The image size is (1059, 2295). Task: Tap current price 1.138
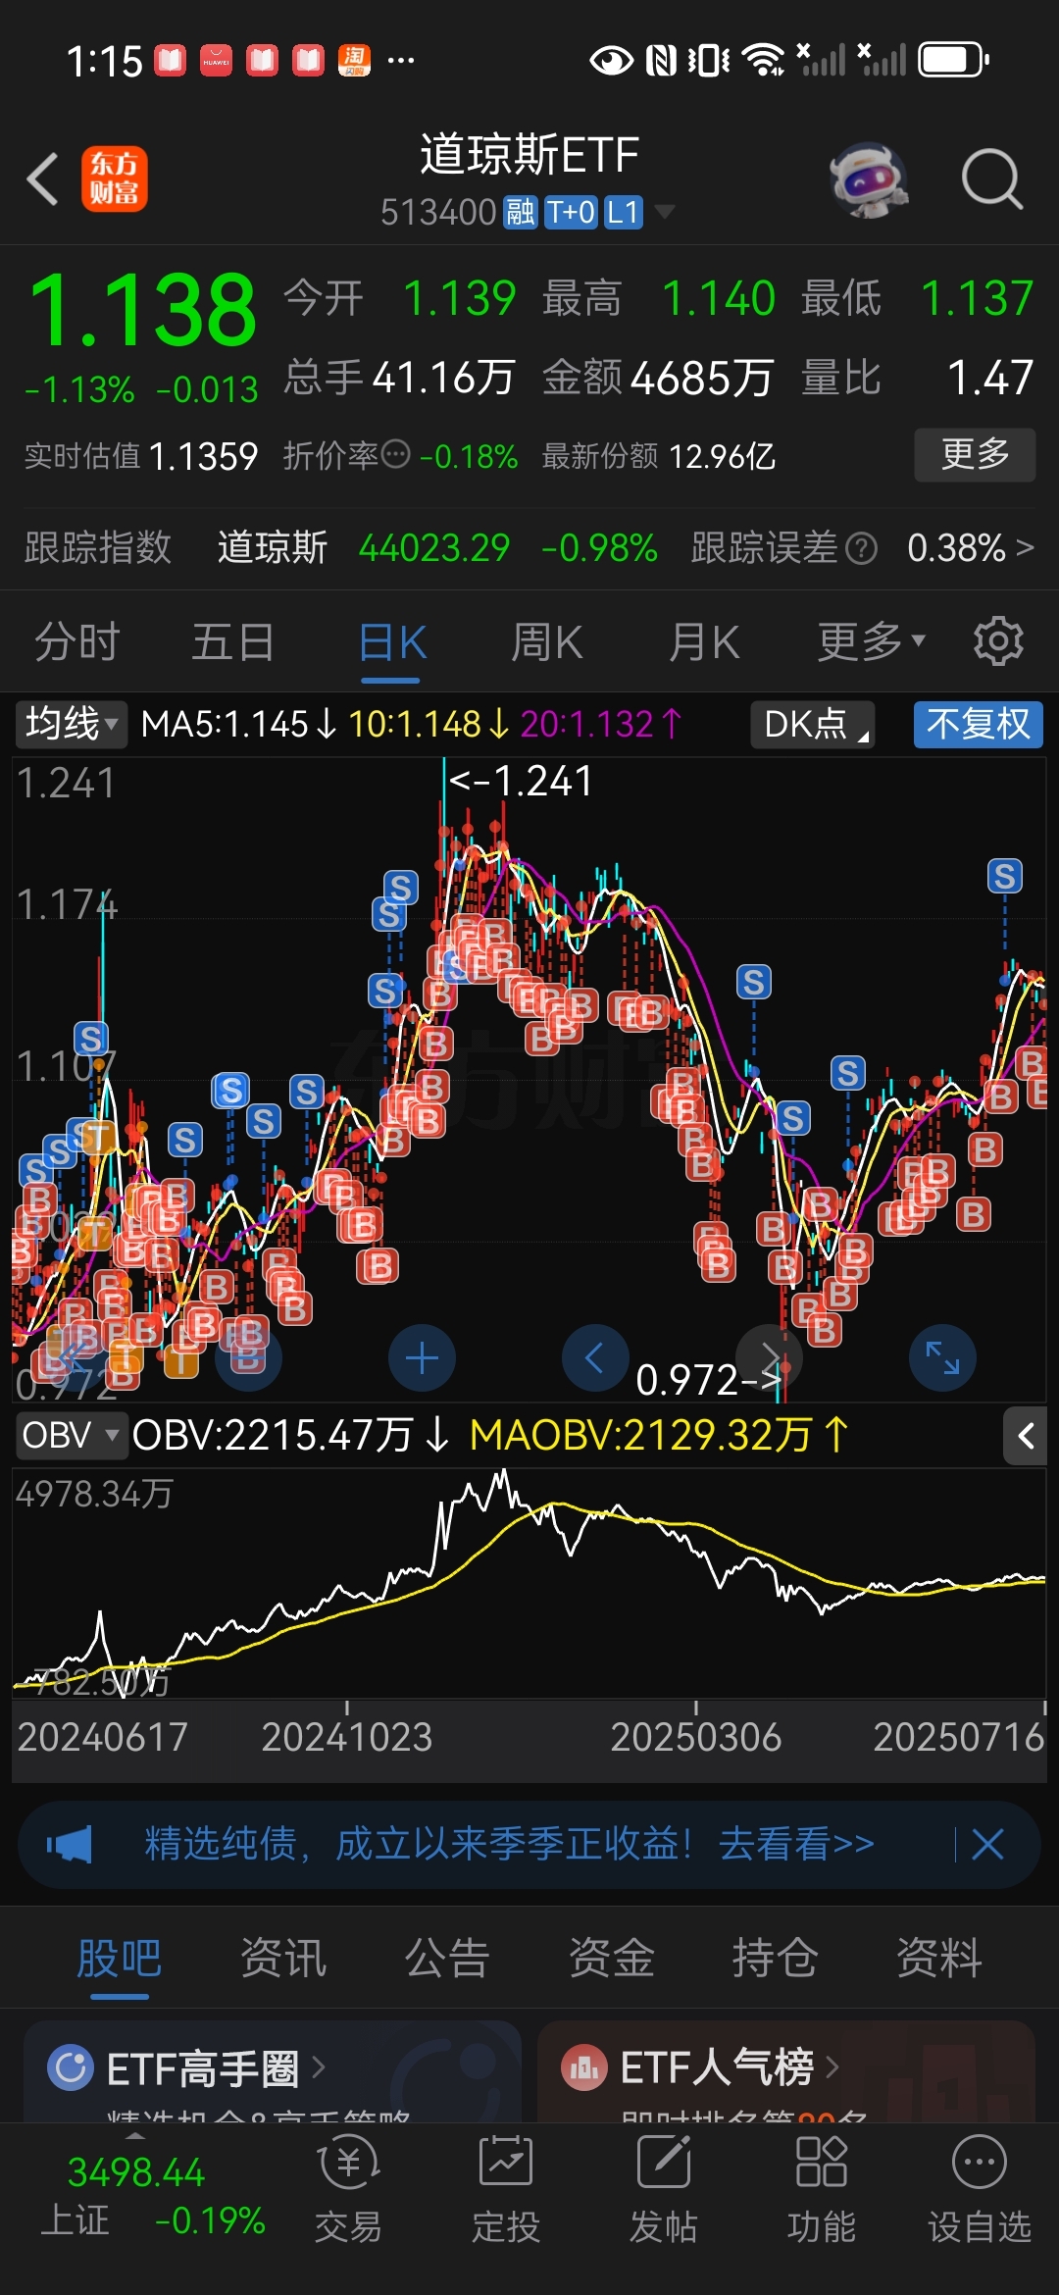tap(143, 310)
